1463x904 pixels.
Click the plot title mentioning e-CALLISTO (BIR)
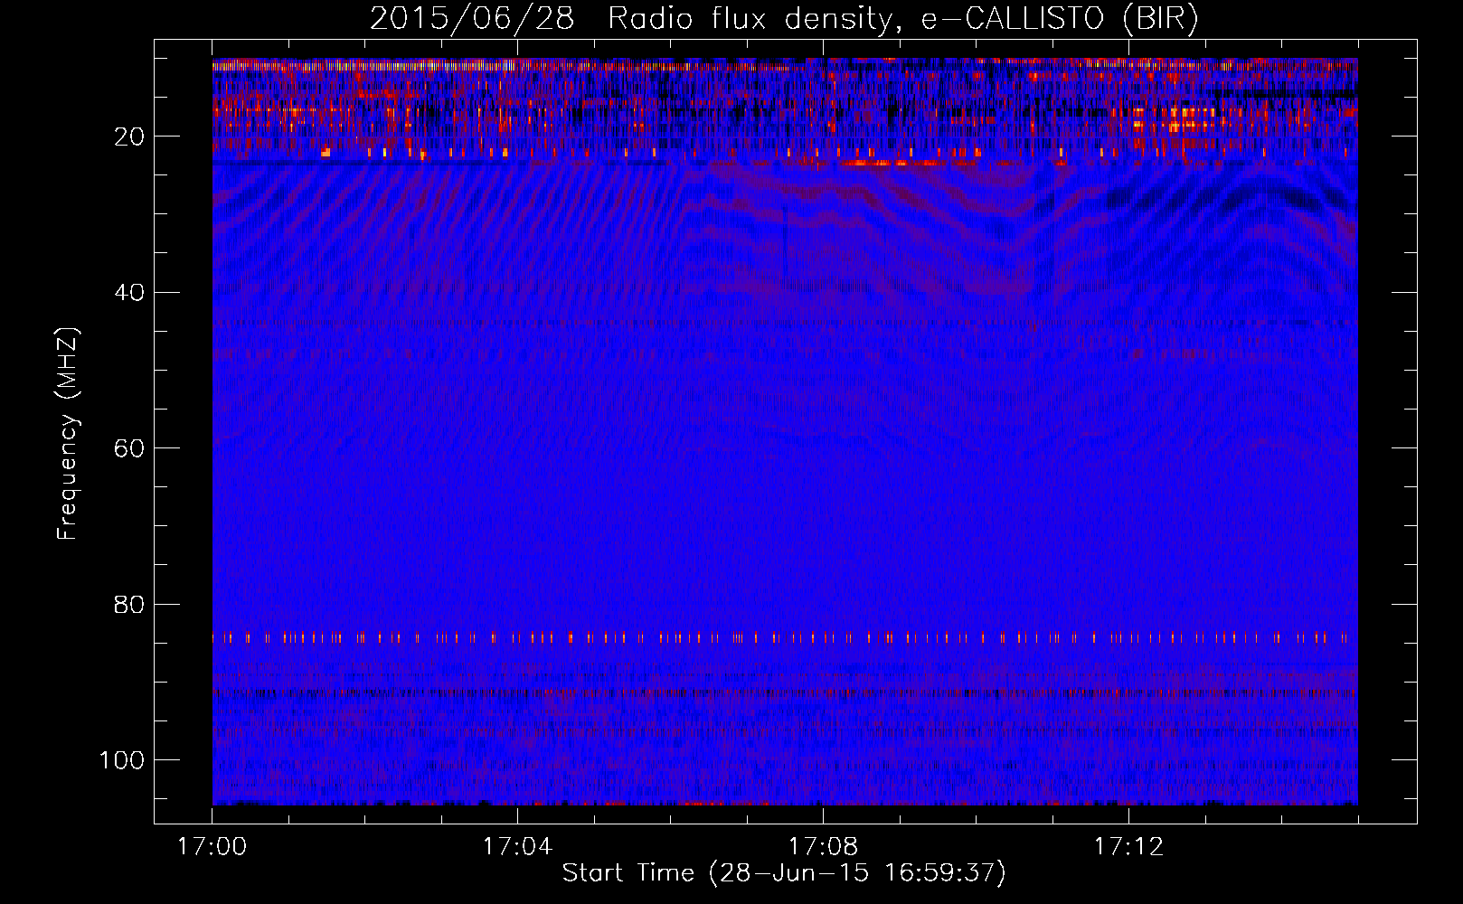point(784,19)
